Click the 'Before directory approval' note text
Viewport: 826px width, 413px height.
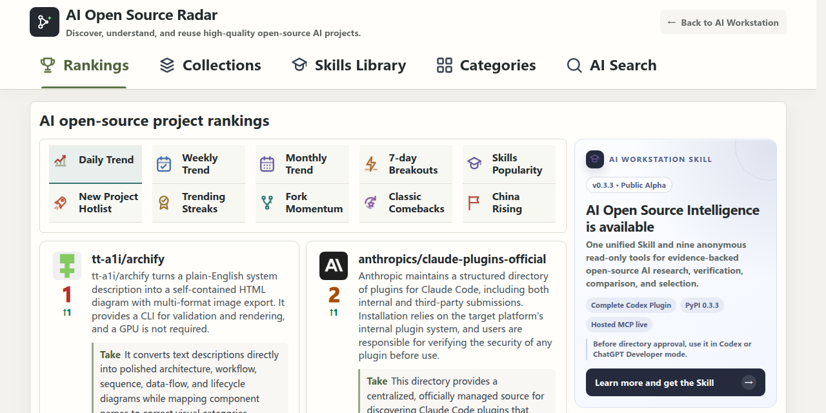coord(672,349)
